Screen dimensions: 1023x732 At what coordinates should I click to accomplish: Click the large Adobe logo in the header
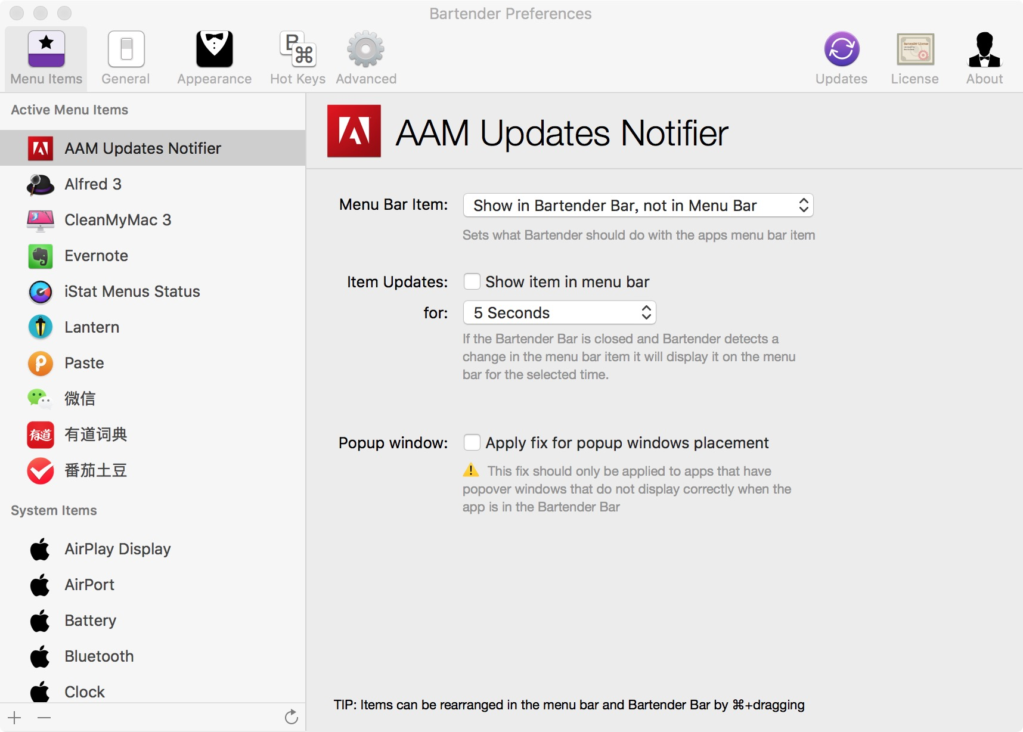[354, 131]
